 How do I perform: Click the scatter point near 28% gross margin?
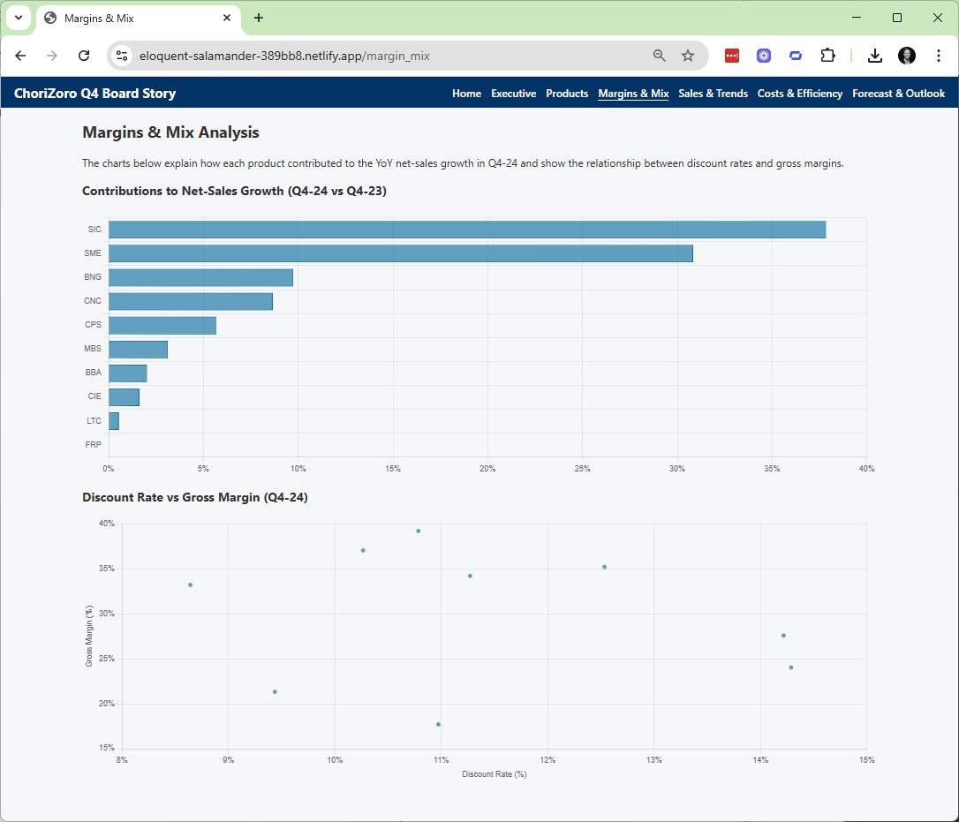783,636
